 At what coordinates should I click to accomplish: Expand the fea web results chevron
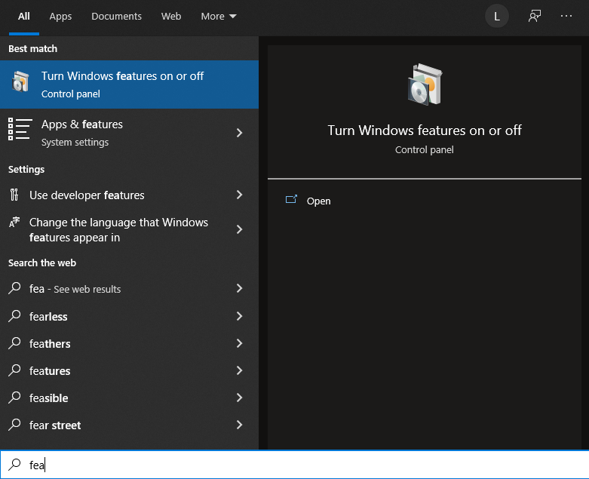[x=239, y=288]
